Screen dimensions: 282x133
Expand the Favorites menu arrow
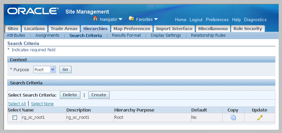pos(156,19)
